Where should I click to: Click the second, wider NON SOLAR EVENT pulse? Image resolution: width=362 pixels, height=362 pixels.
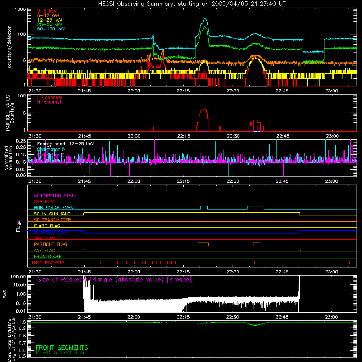[256, 208]
